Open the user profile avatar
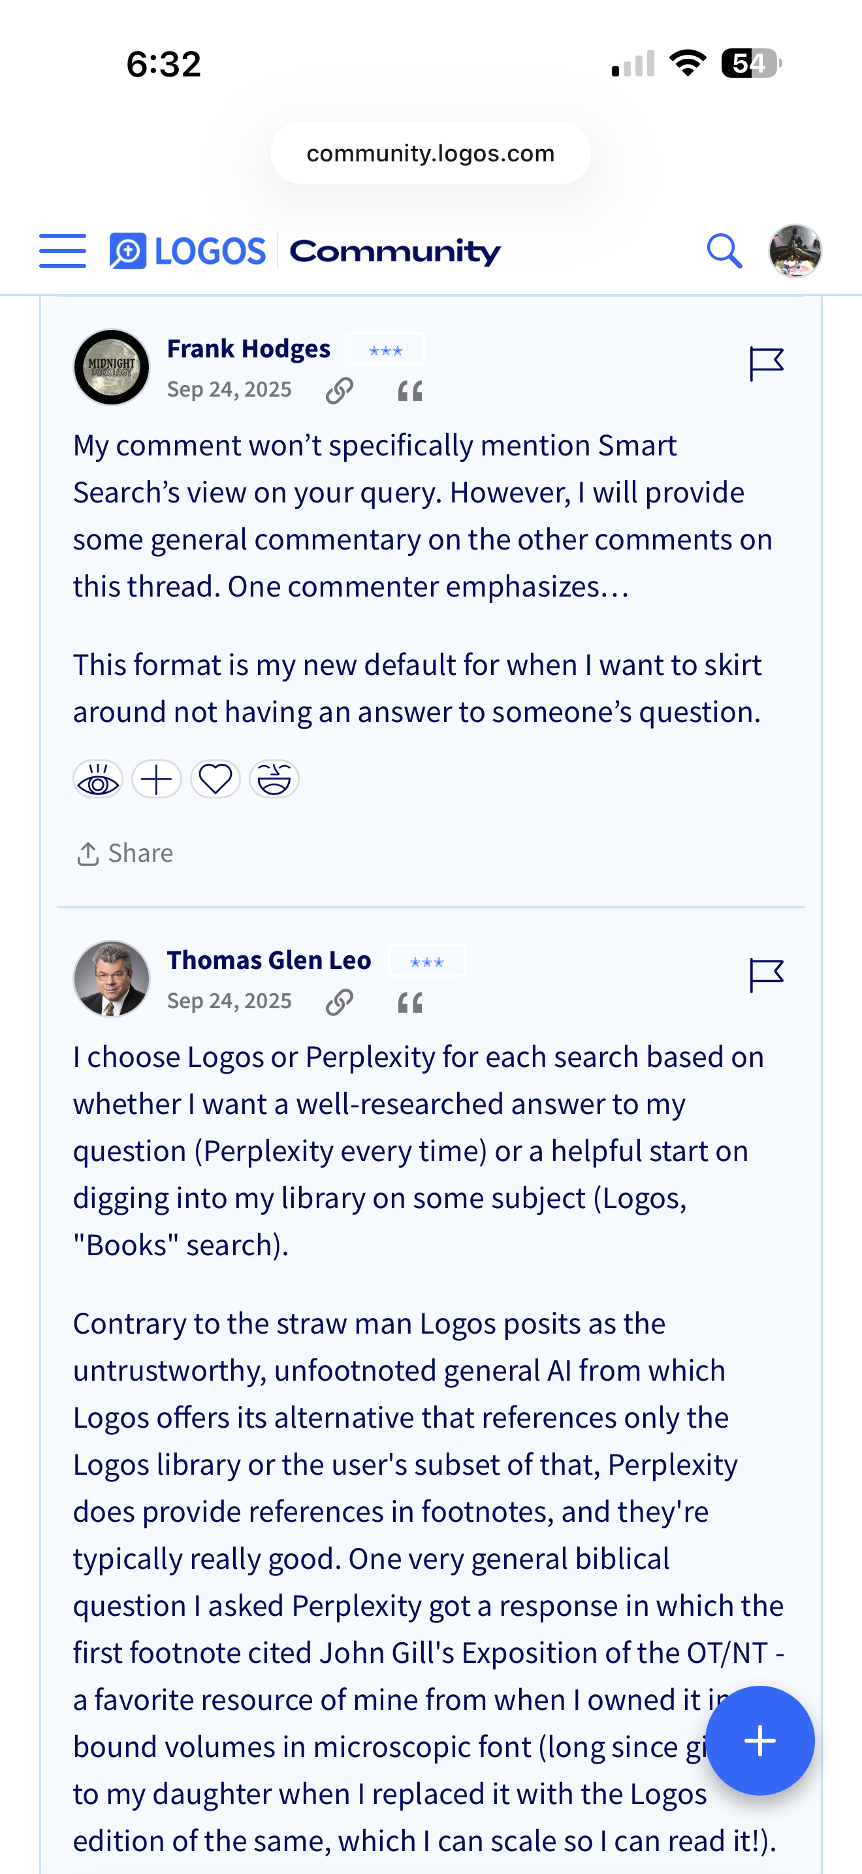The image size is (862, 1874). click(795, 251)
